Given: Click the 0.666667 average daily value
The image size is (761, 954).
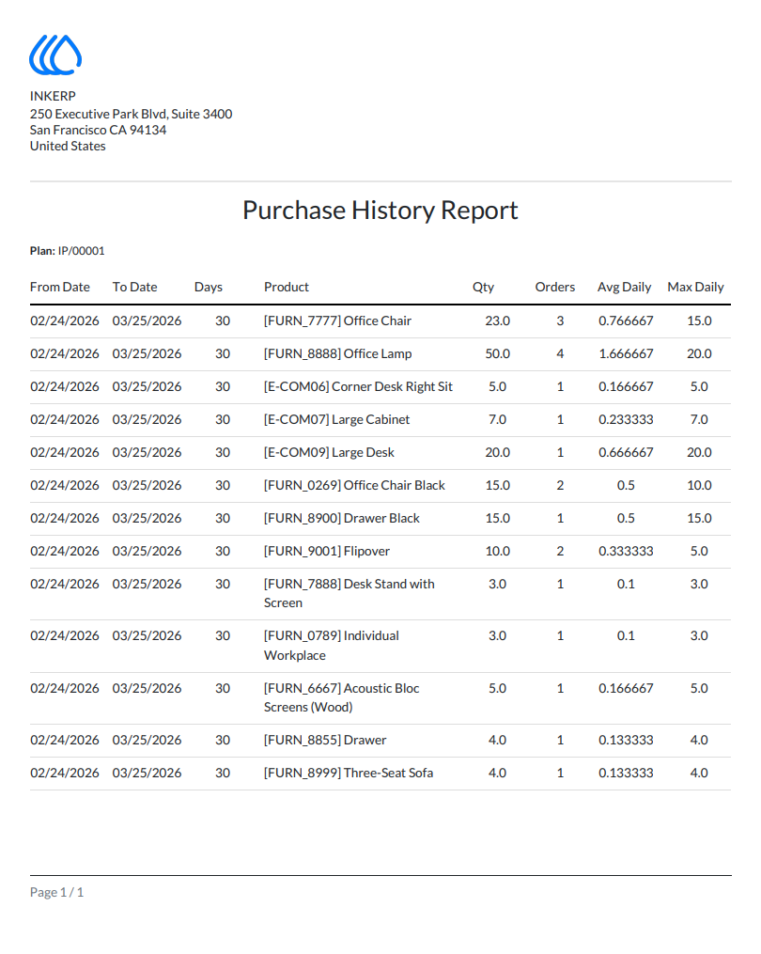Looking at the screenshot, I should point(626,452).
